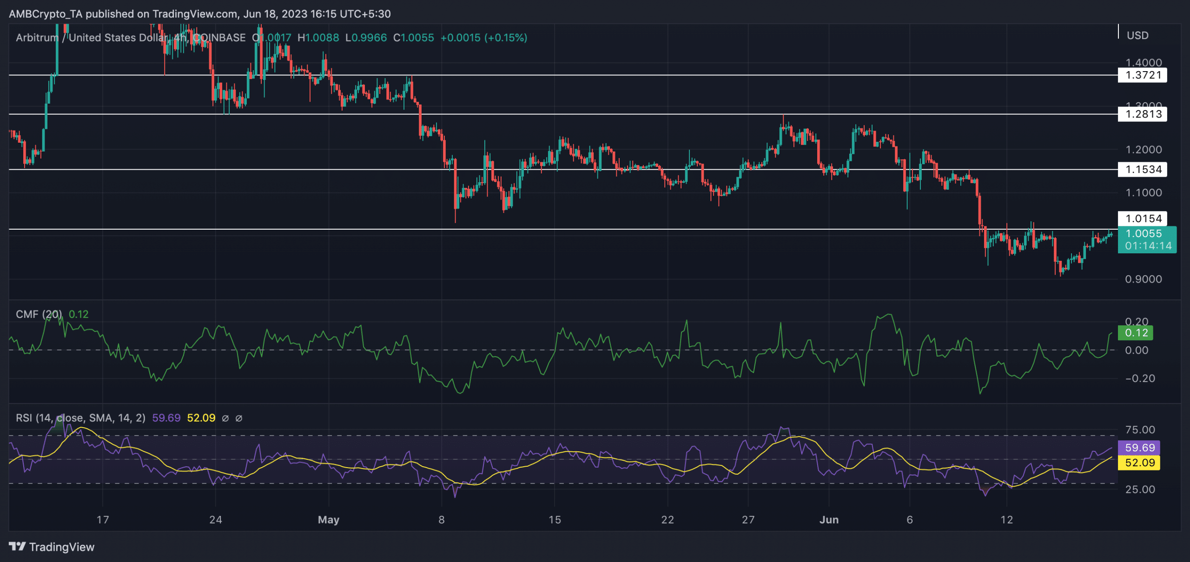Select the 1.0154 price level label
This screenshot has width=1190, height=562.
1142,218
